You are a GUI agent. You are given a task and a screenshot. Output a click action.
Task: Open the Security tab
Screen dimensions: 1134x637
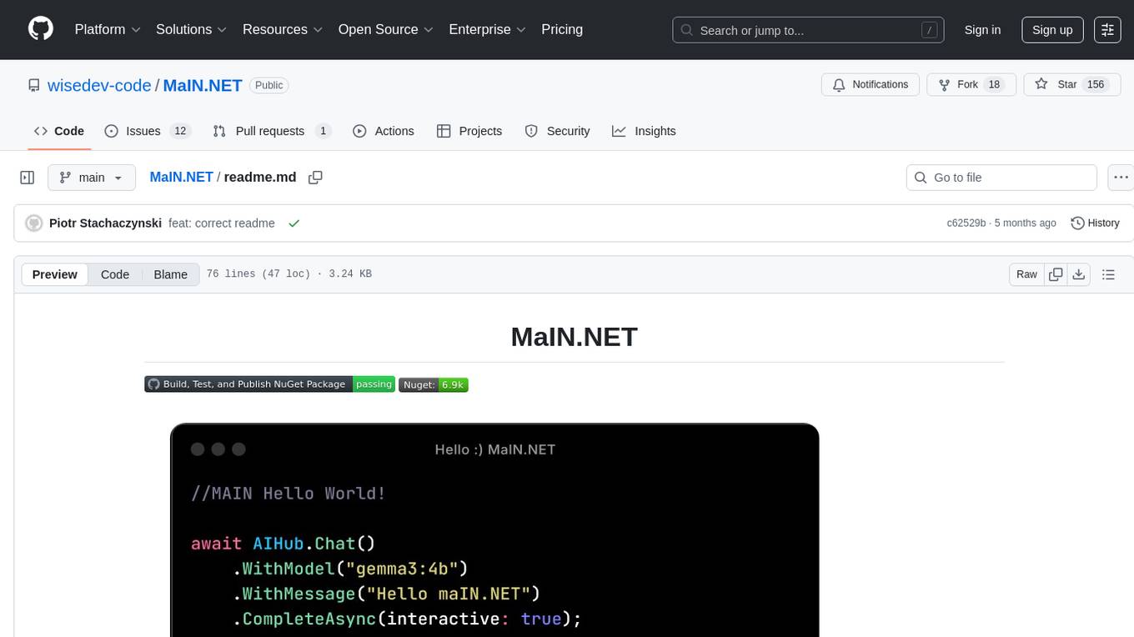coord(557,131)
